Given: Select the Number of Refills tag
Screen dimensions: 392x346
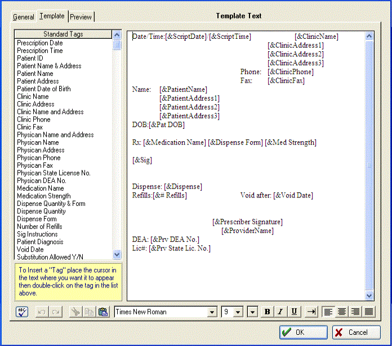Looking at the screenshot, I should click(39, 227).
